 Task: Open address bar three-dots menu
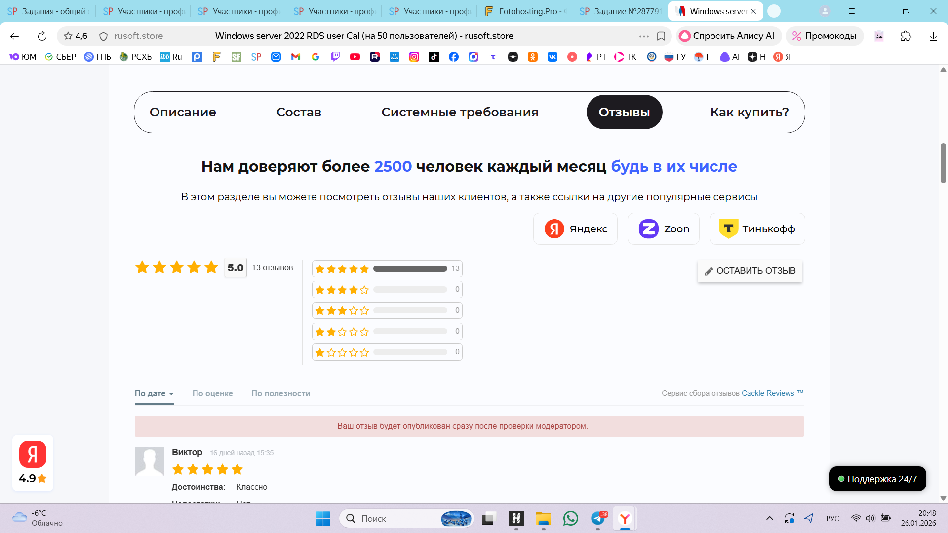644,36
